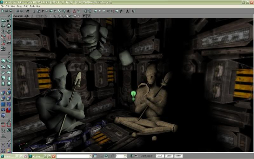The image size is (254, 159).
Task: Select Camera Movement mode tool
Action: pos(3,20)
